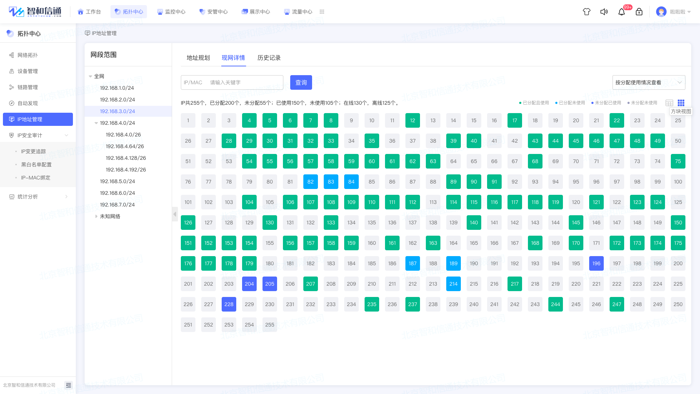Click the app grid more-modules icon
The width and height of the screenshot is (700, 394).
pos(322,12)
